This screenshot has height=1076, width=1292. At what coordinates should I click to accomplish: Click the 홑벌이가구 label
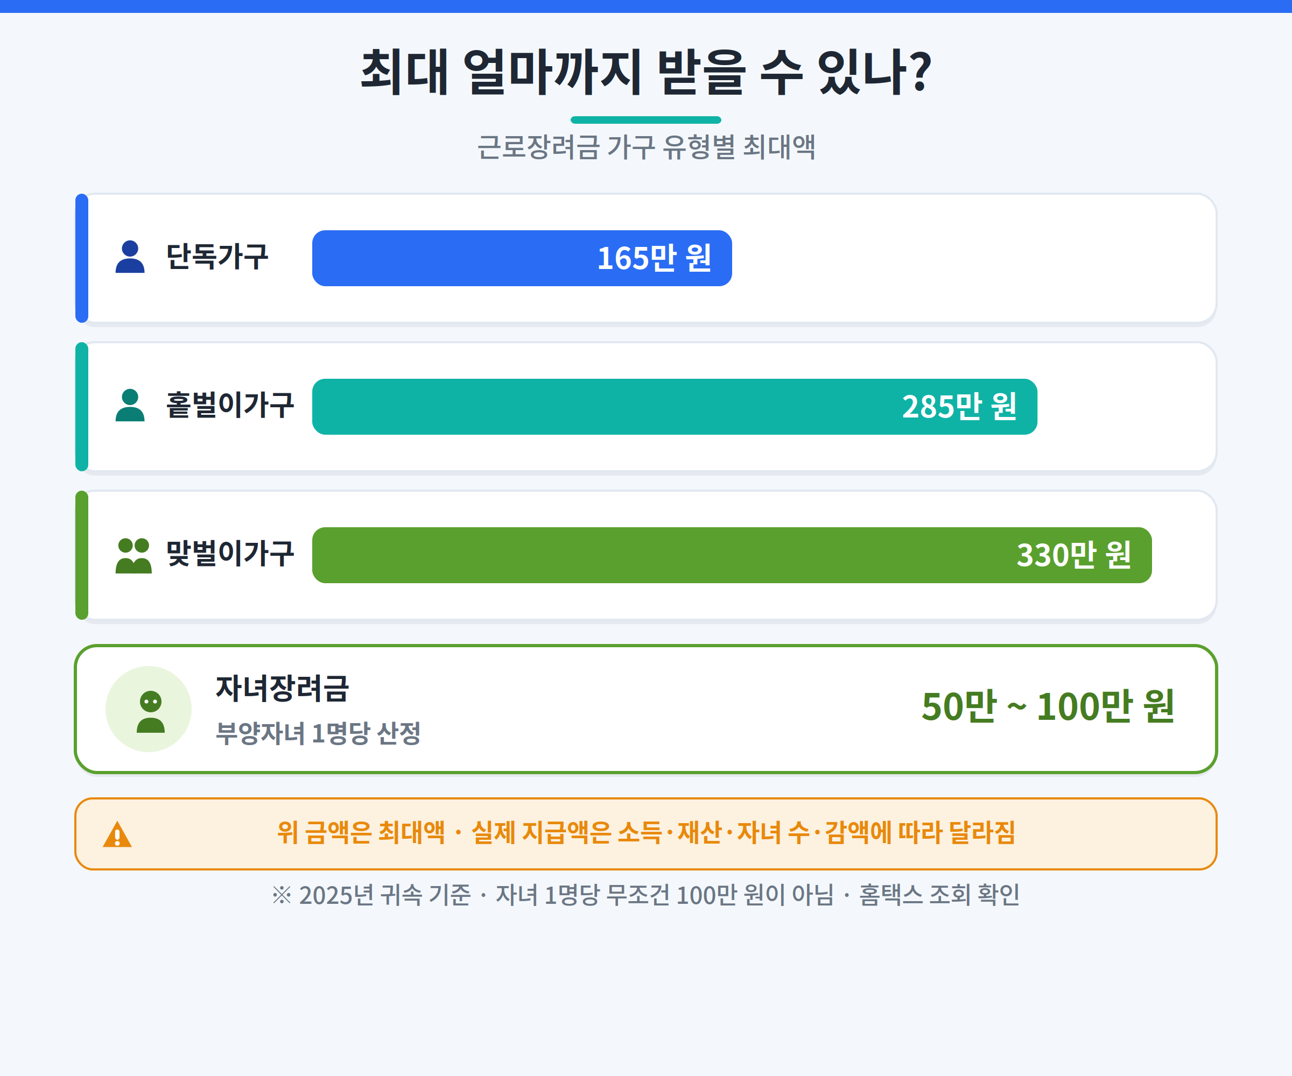[230, 405]
